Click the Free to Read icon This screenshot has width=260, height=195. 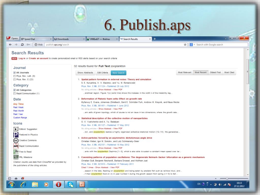[x=16, y=152]
